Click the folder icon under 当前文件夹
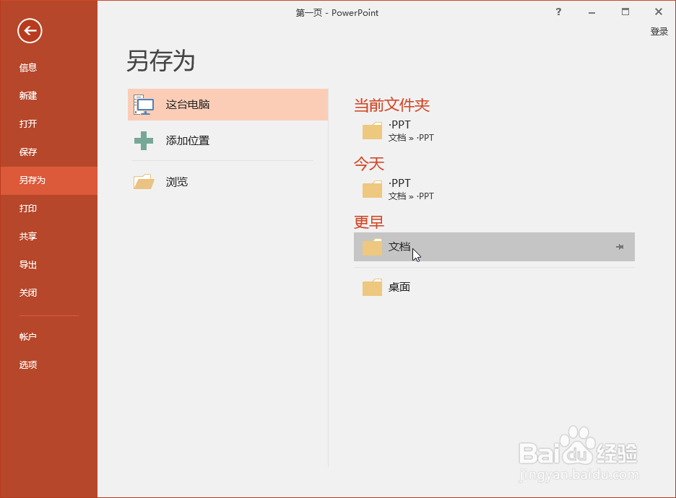Screen dimensions: 676x498 pos(372,131)
